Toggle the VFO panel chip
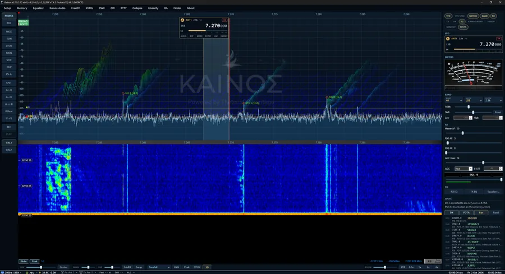The width and height of the screenshot is (505, 274). [448, 16]
